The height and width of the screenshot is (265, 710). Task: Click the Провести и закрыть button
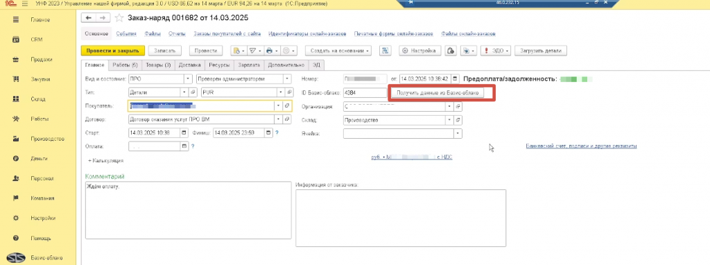(x=113, y=51)
